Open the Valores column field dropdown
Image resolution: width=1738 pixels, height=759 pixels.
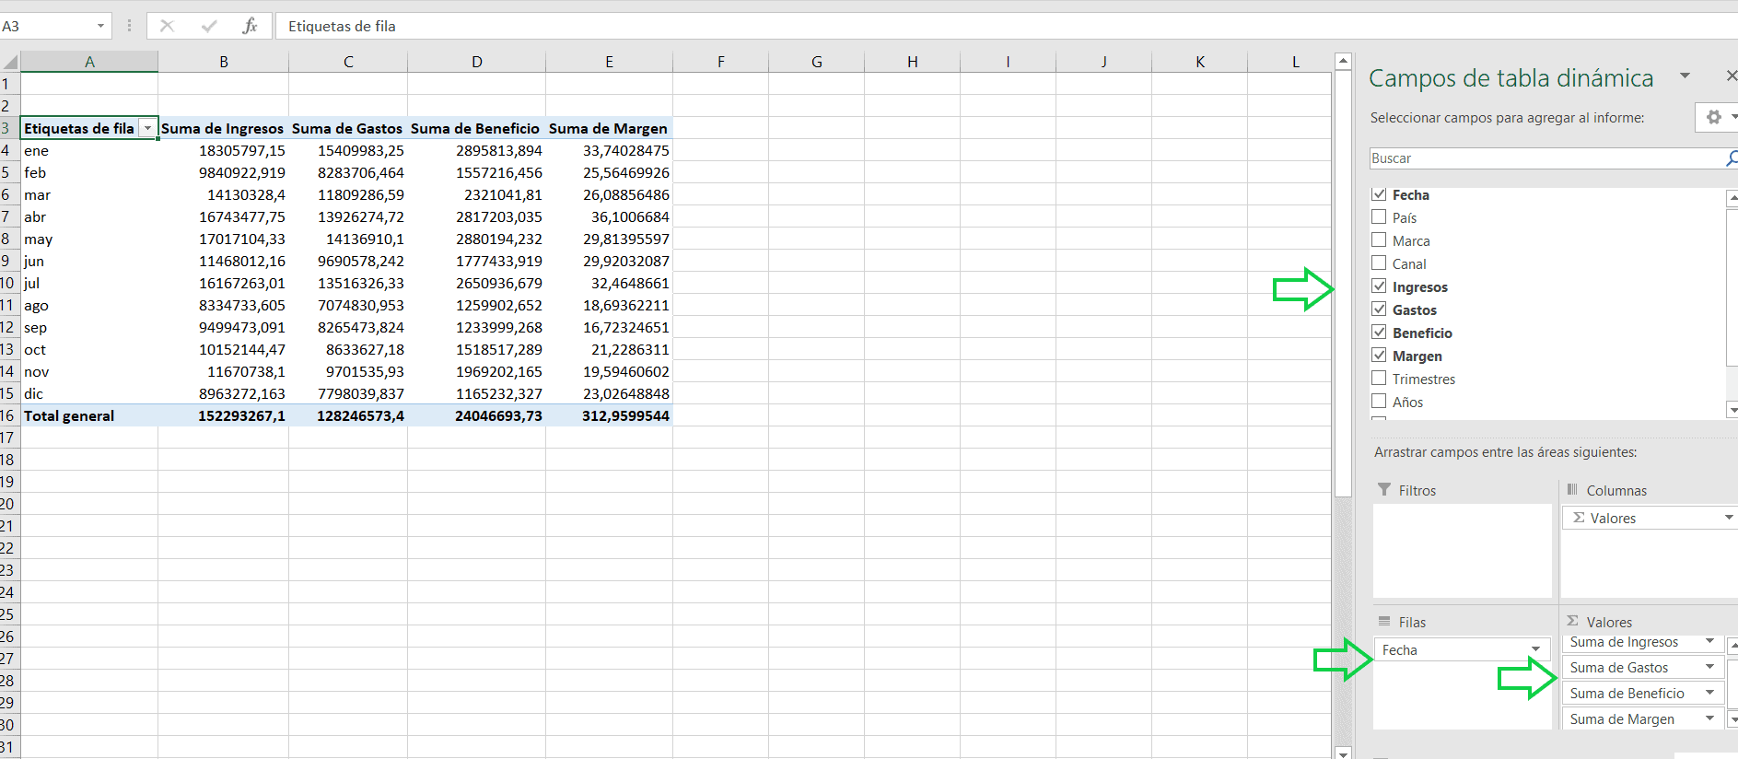1729,518
